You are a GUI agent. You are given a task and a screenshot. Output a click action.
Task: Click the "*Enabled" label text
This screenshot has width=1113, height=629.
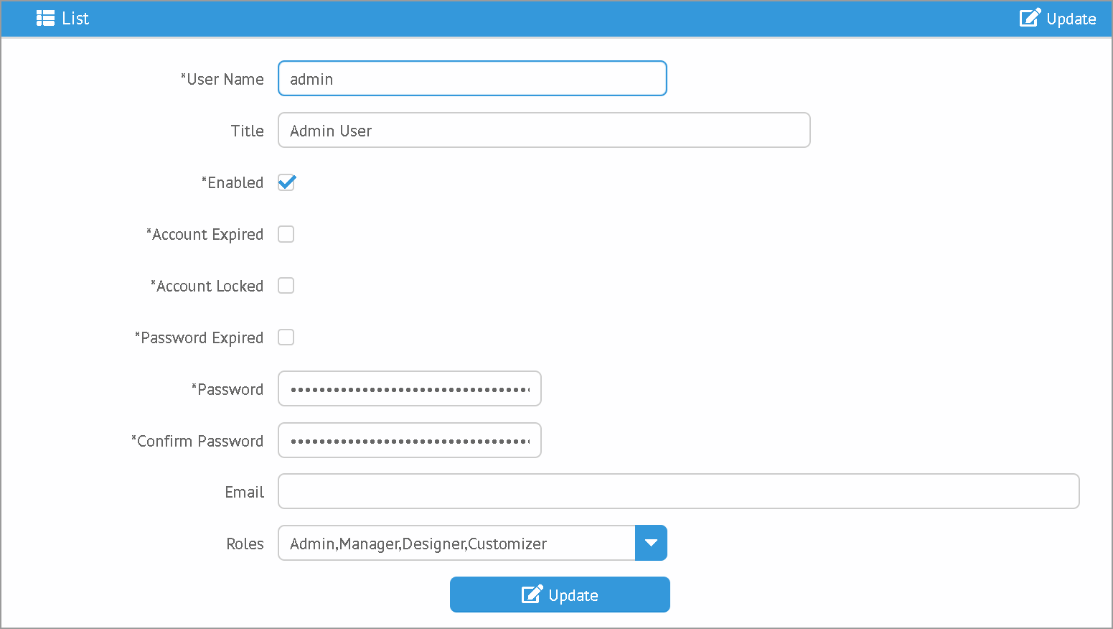pyautogui.click(x=233, y=182)
